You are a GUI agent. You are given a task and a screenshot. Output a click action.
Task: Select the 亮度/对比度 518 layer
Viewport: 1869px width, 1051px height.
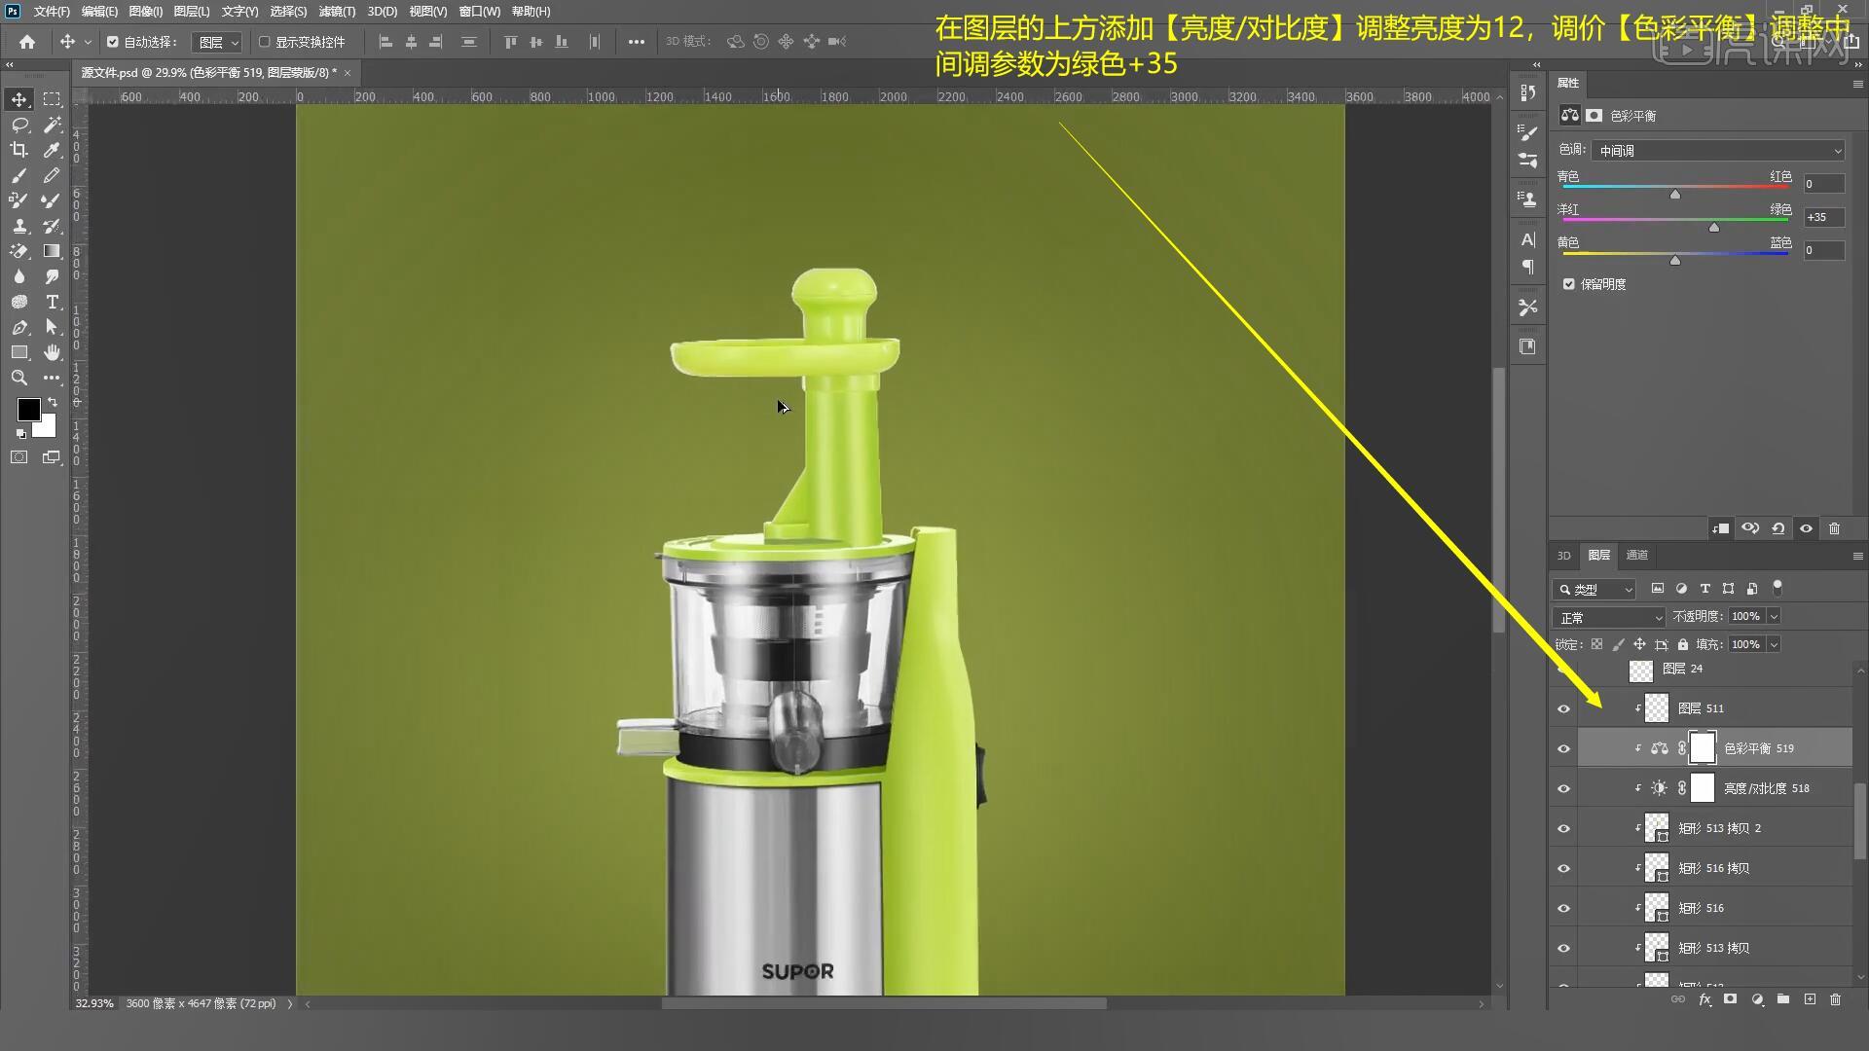(x=1766, y=788)
